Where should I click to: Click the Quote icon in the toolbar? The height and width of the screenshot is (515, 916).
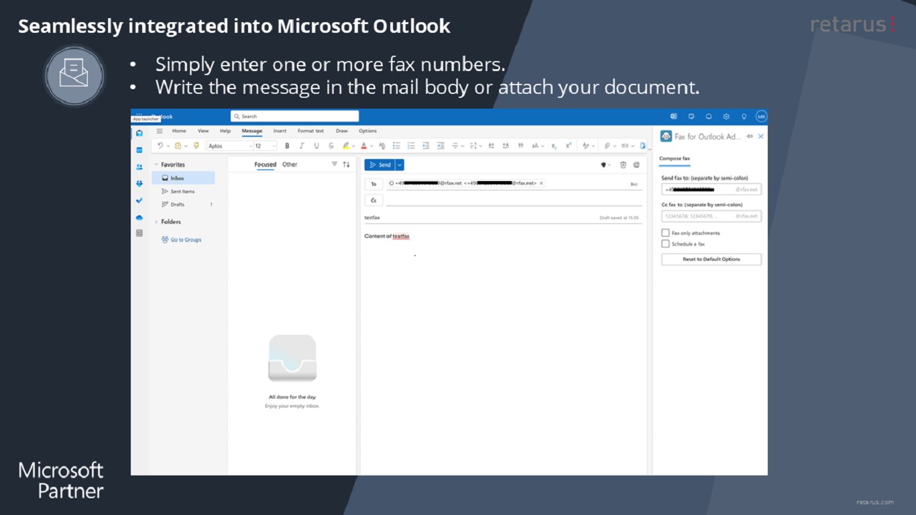click(520, 146)
